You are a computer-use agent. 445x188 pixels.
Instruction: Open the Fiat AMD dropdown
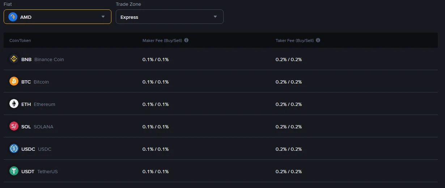point(58,17)
